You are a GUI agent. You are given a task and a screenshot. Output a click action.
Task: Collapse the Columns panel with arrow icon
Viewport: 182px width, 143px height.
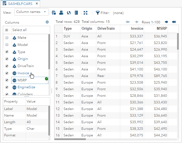point(47,22)
